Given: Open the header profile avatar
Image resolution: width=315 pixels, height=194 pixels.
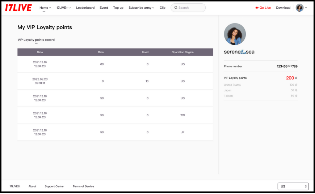Looking at the screenshot, I should point(299,8).
